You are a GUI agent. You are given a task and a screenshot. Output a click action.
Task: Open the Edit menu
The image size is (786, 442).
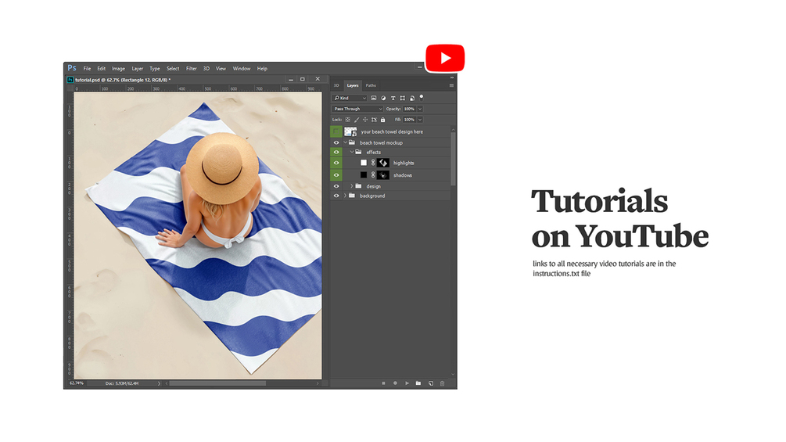point(101,69)
